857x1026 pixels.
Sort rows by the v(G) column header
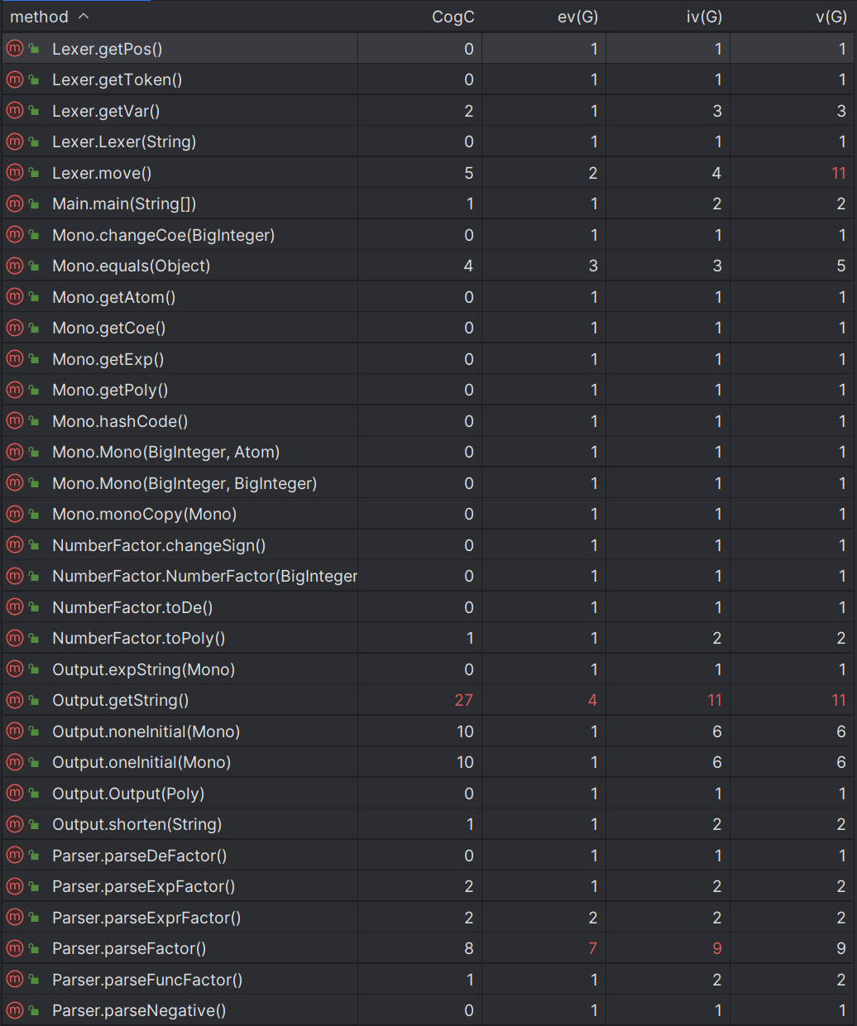click(831, 17)
